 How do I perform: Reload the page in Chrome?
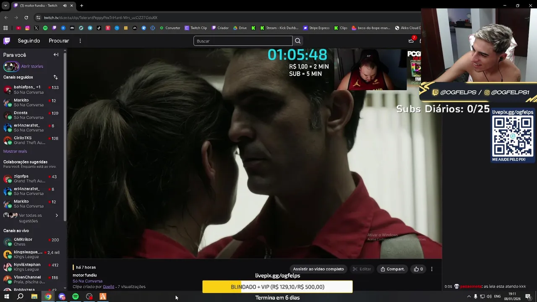(x=26, y=18)
